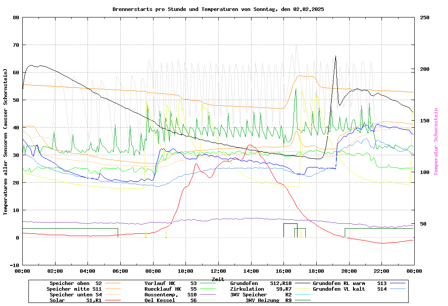
Task: Click the Zeit x-axis label
Action: coord(218,279)
